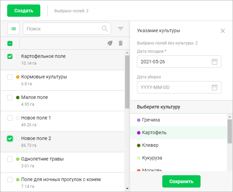Viewport: 233px width, 192px height.
Task: Uncheck the Картофельное поле checkbox
Action: [x=10, y=56]
